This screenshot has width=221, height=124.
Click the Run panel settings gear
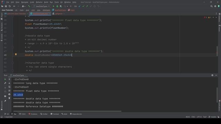[212, 75]
